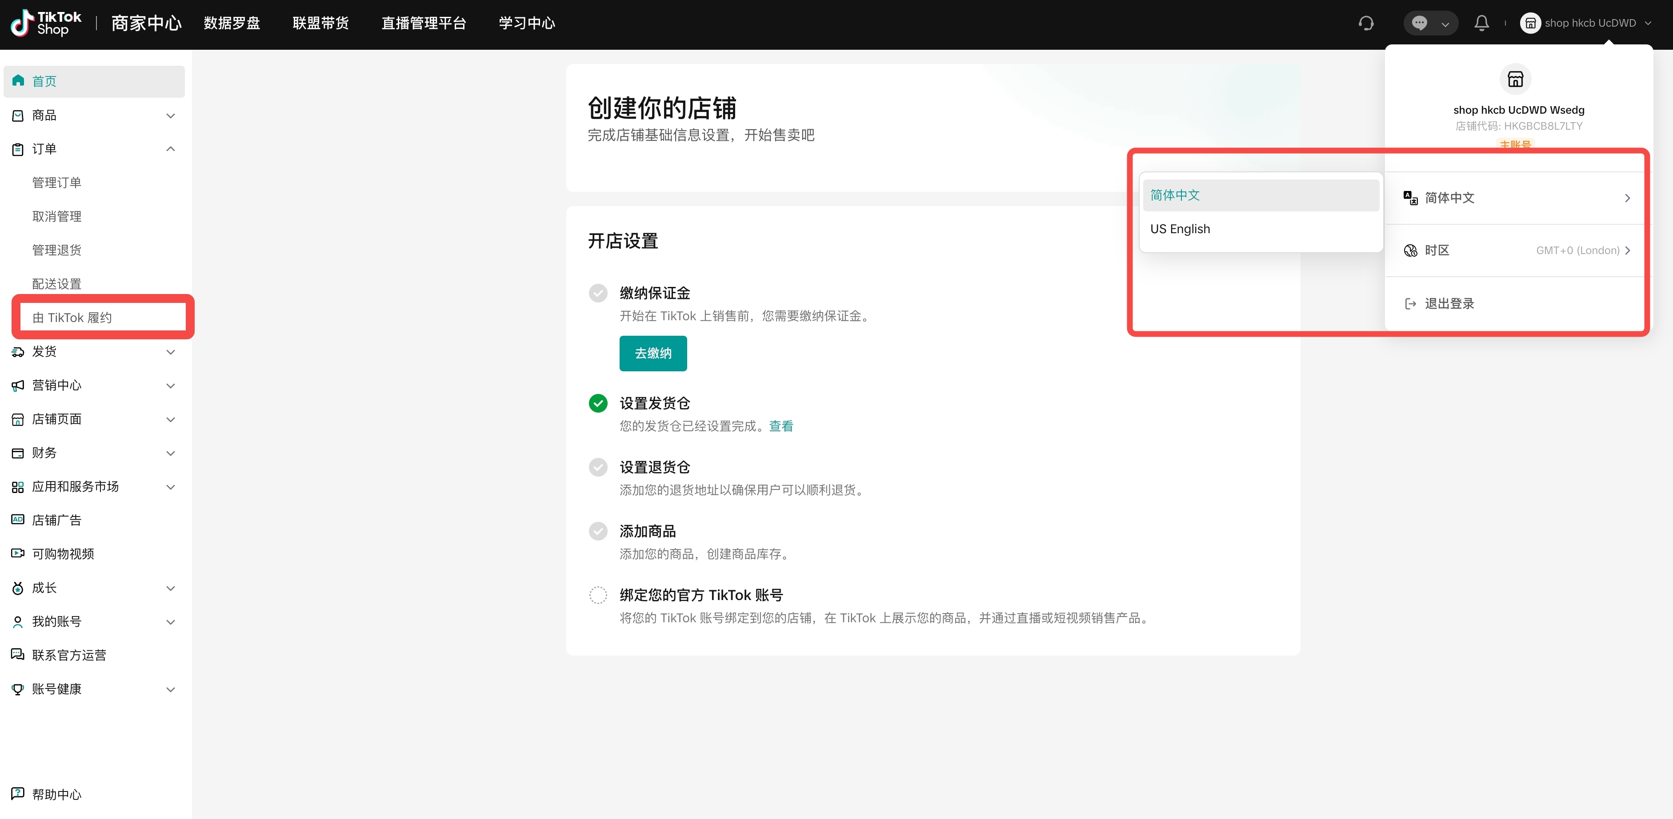Click the shop avatar icon in account panel
The height and width of the screenshot is (819, 1673).
pos(1515,79)
